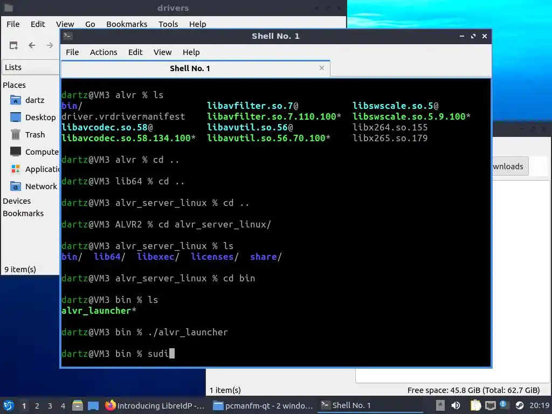Collapse the Places section
The height and width of the screenshot is (414, 552).
click(14, 85)
